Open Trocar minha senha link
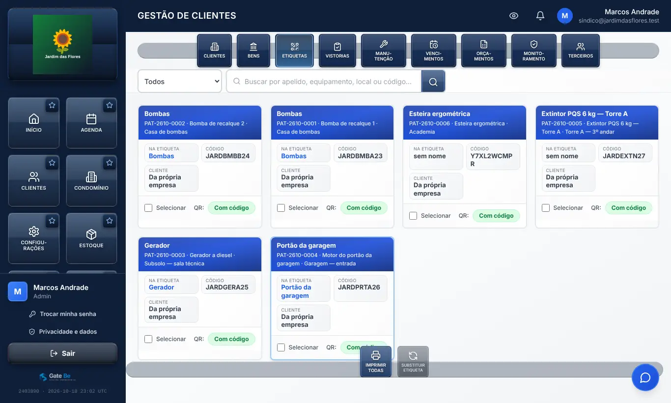This screenshot has width=671, height=403. 62,314
